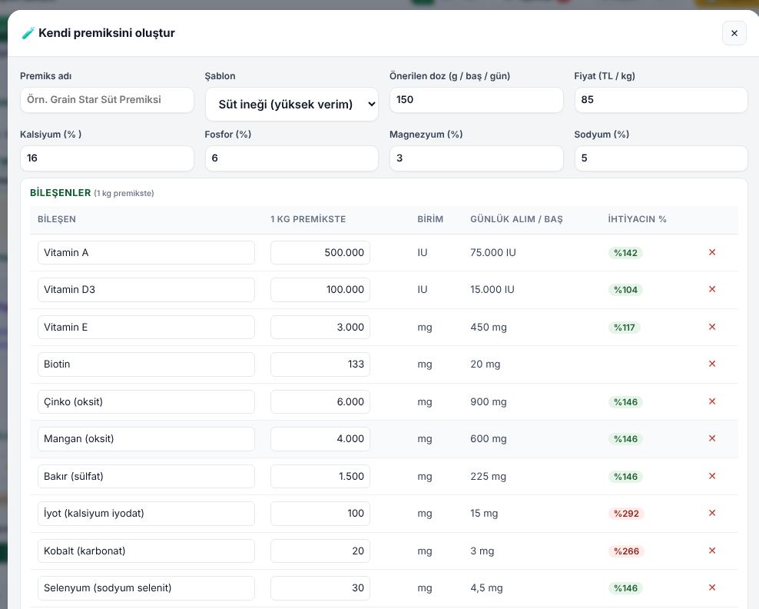
Task: Click the BİLEŞENLER section heading
Action: tap(61, 193)
